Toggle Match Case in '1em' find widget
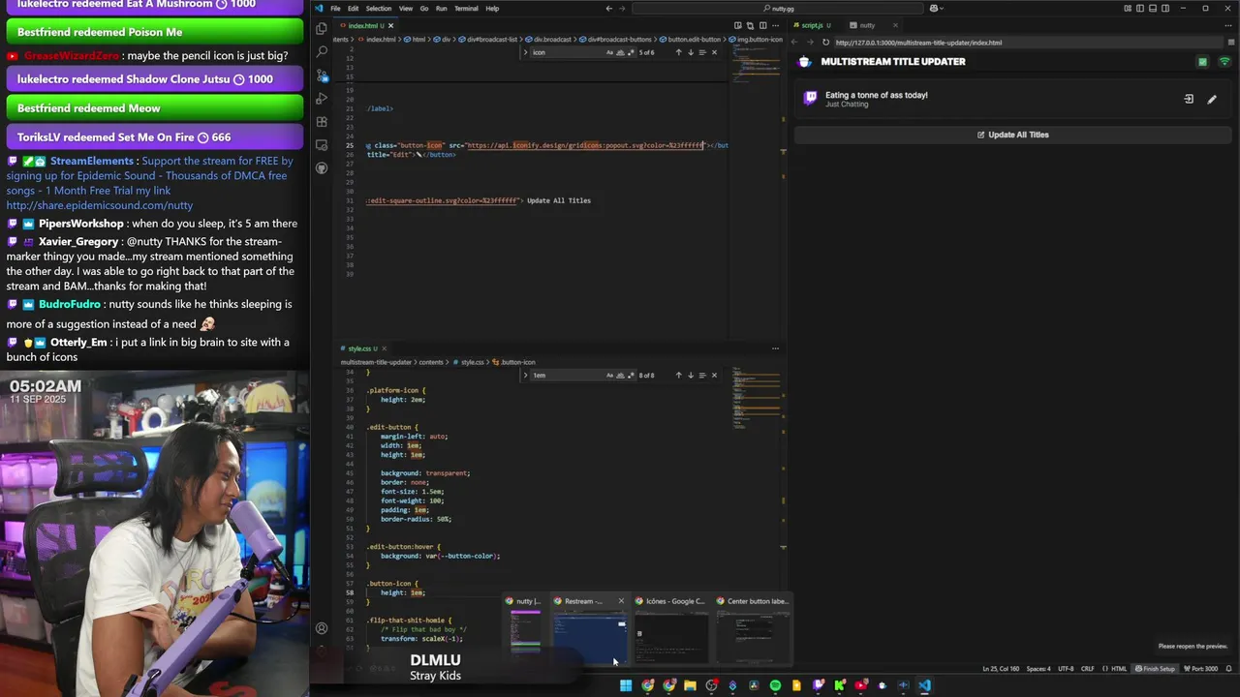 click(x=609, y=375)
